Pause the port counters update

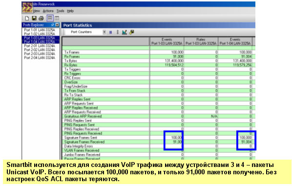click(x=111, y=32)
